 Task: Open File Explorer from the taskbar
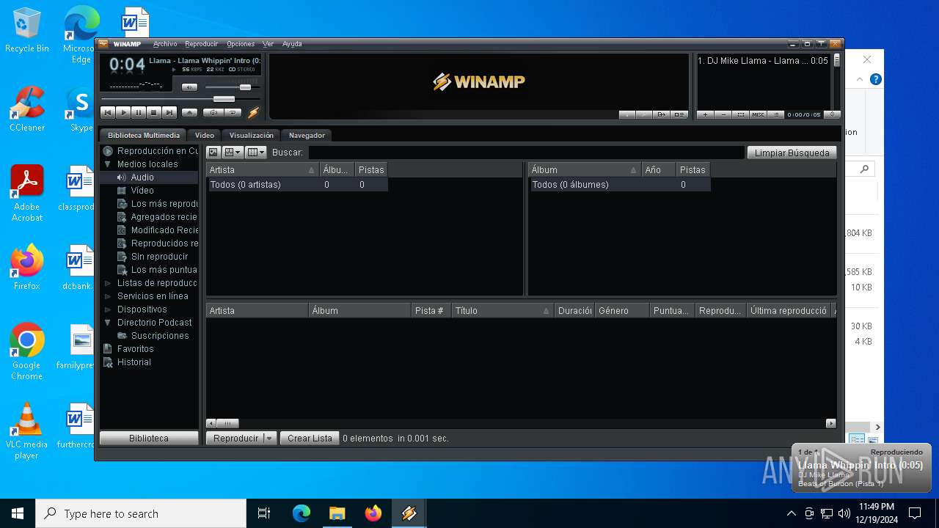[337, 513]
